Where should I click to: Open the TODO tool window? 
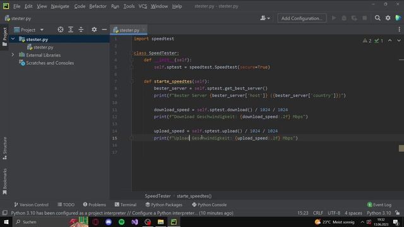click(66, 204)
